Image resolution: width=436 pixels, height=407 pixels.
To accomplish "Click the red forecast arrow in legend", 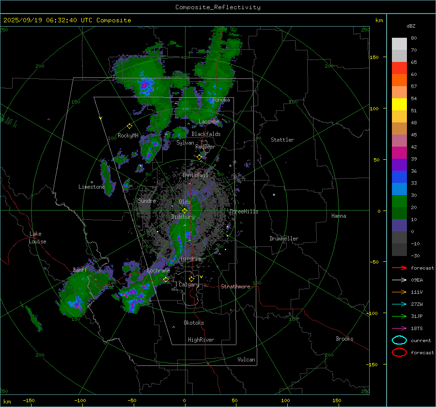I will click(399, 268).
